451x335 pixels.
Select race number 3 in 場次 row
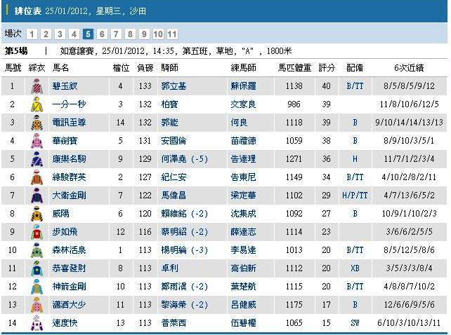tap(60, 34)
